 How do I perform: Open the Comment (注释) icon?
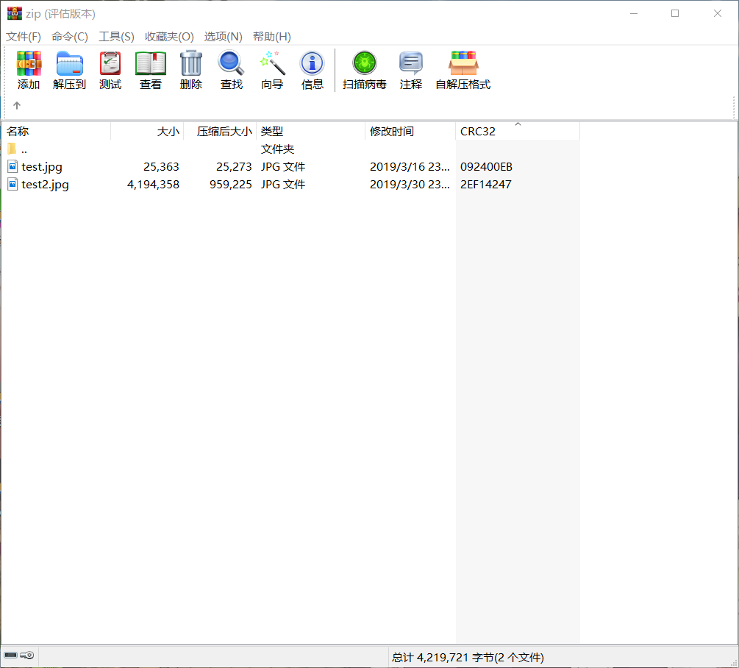click(410, 63)
